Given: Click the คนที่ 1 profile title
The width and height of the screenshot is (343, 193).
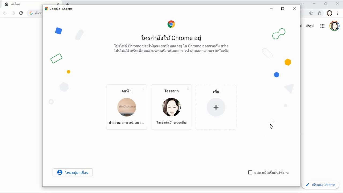Looking at the screenshot, I should point(127,91).
